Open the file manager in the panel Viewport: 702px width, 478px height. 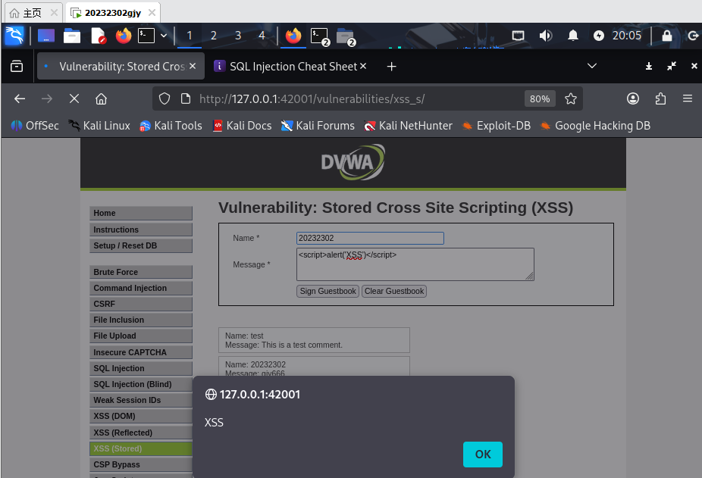(x=71, y=36)
